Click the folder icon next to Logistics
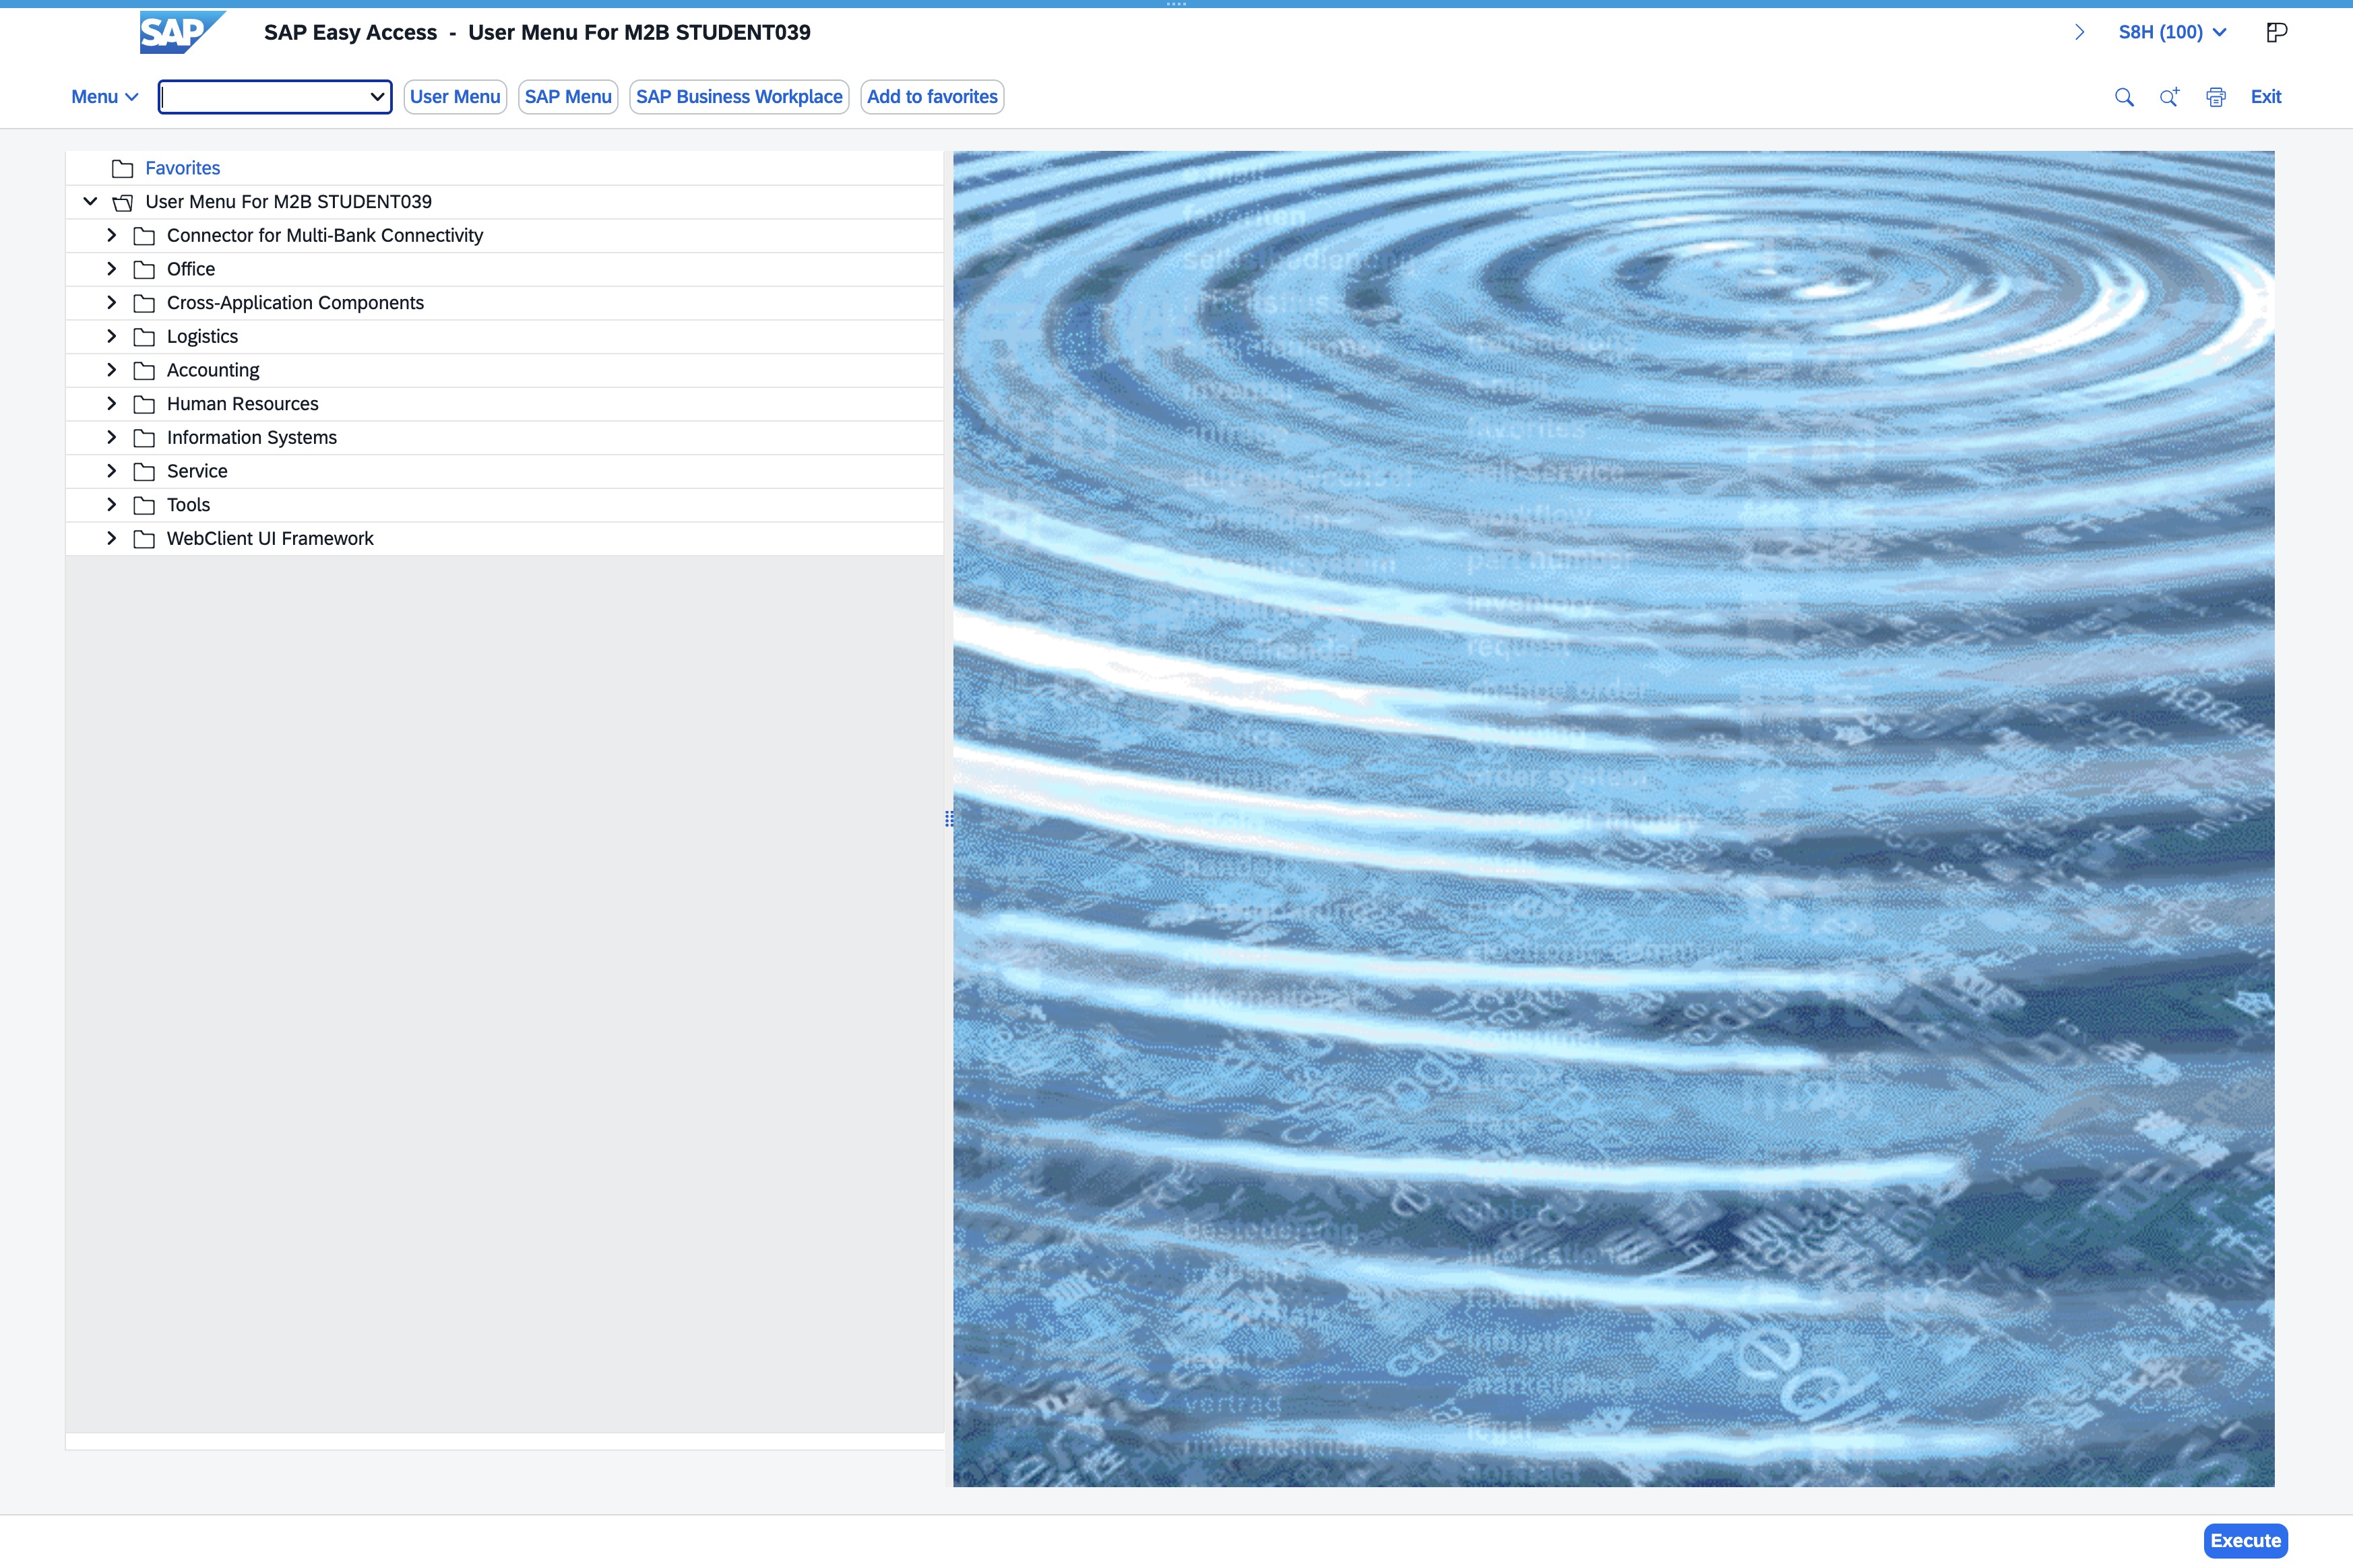The image size is (2353, 1568). [x=144, y=336]
